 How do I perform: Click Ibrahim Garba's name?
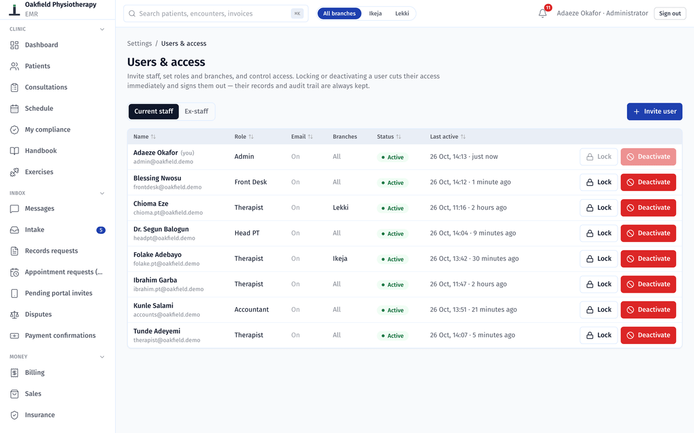(156, 280)
